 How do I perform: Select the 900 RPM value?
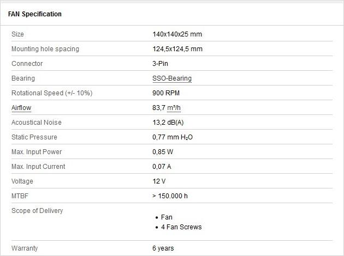click(166, 93)
